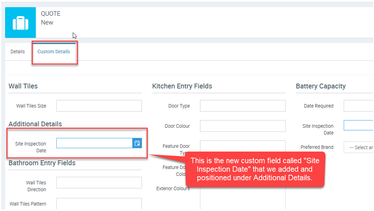Viewport: 374px width, 211px height.
Task: Open calendar picker for Site Inspection Date
Action: (x=137, y=143)
